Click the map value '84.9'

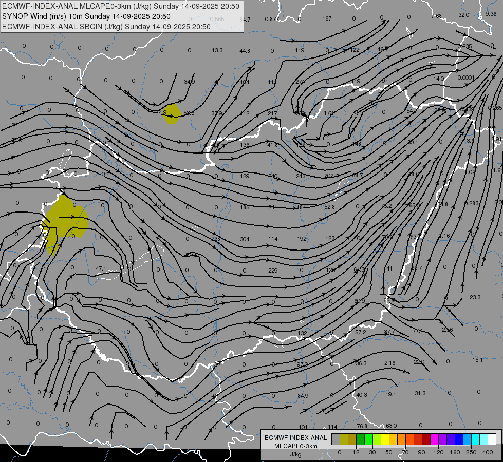[x=303, y=396]
